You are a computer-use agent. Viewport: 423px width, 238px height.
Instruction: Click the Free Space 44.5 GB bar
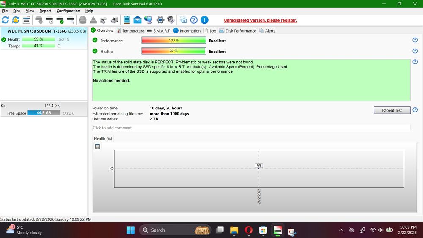point(44,113)
